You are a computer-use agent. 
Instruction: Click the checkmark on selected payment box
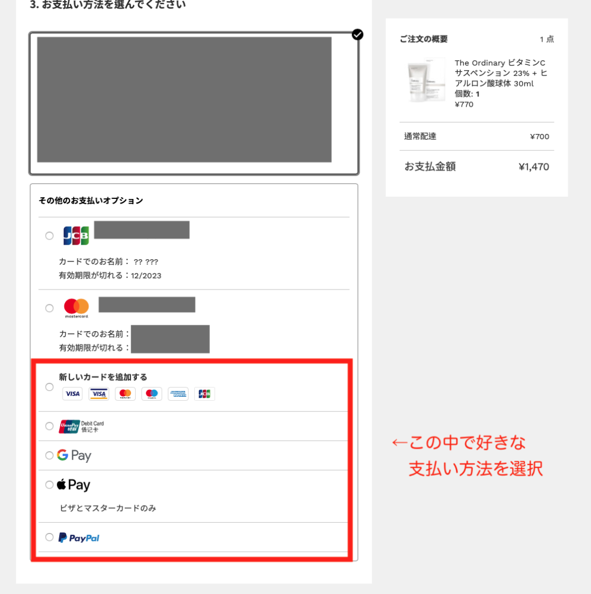click(x=357, y=34)
